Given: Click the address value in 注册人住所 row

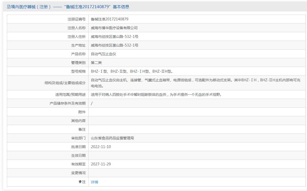Looking at the screenshot, I should (x=115, y=37).
